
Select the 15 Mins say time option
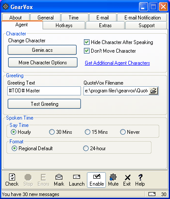tap(87, 132)
